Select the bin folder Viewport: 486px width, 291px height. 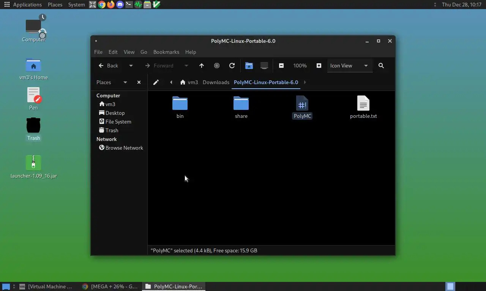(x=180, y=107)
